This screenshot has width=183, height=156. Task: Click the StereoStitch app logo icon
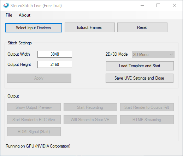click(6, 5)
